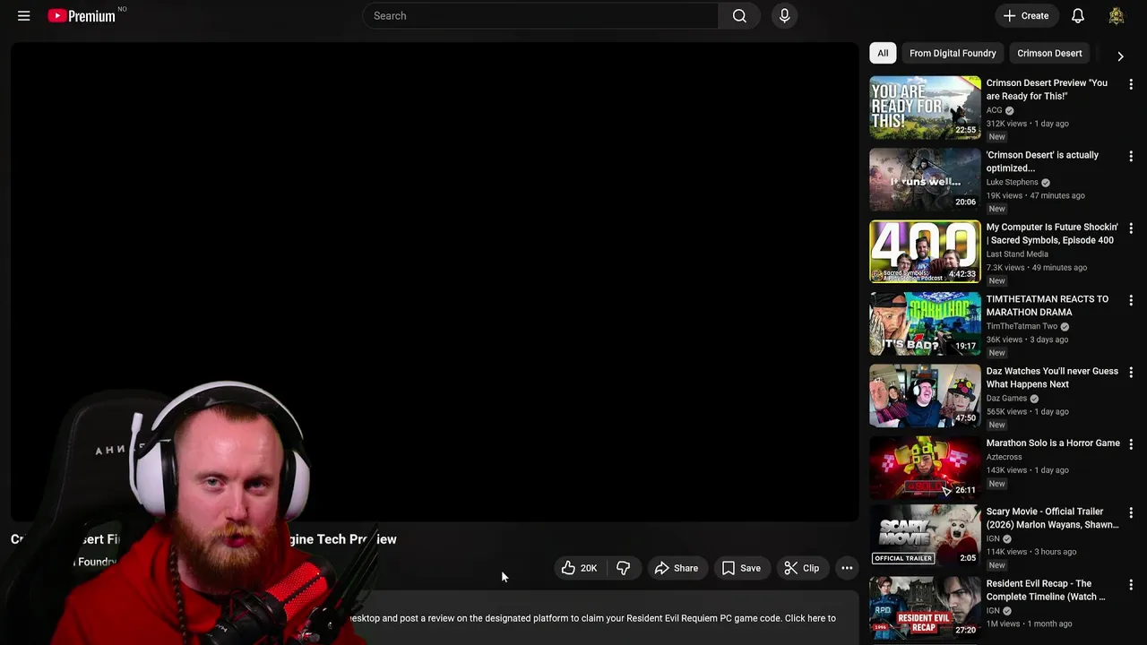Click the search magnifier button
Viewport: 1147px width, 645px height.
pos(739,16)
